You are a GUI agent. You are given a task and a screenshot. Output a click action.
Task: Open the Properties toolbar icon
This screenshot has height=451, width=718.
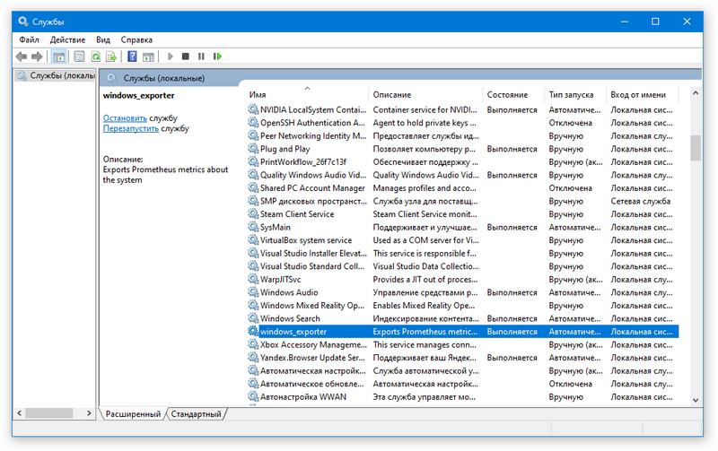point(79,56)
